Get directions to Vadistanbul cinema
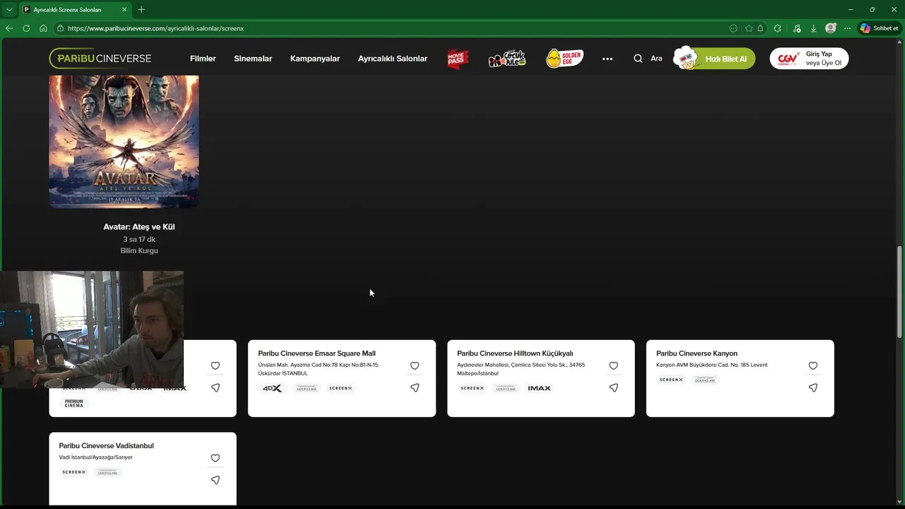This screenshot has height=509, width=905. [x=216, y=480]
